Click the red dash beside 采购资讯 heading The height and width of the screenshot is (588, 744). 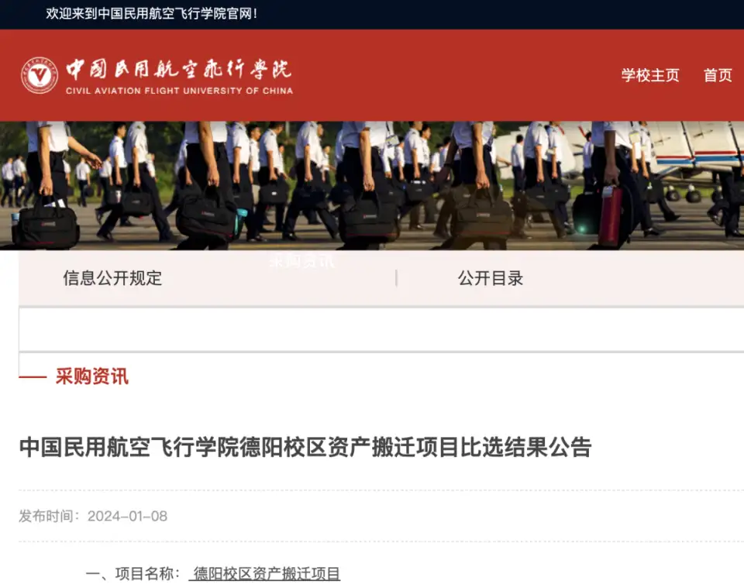coord(33,377)
